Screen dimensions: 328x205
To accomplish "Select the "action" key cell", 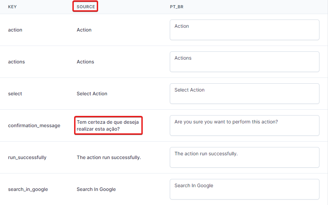I will click(x=15, y=30).
